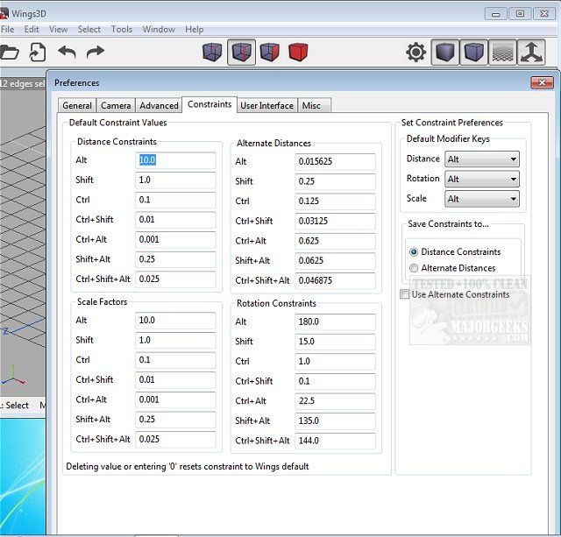Image resolution: width=561 pixels, height=537 pixels.
Task: Expand the Rotation modifier key dropdown
Action: coord(482,179)
